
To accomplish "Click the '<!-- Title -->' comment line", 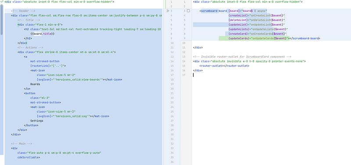I will 29,20.
